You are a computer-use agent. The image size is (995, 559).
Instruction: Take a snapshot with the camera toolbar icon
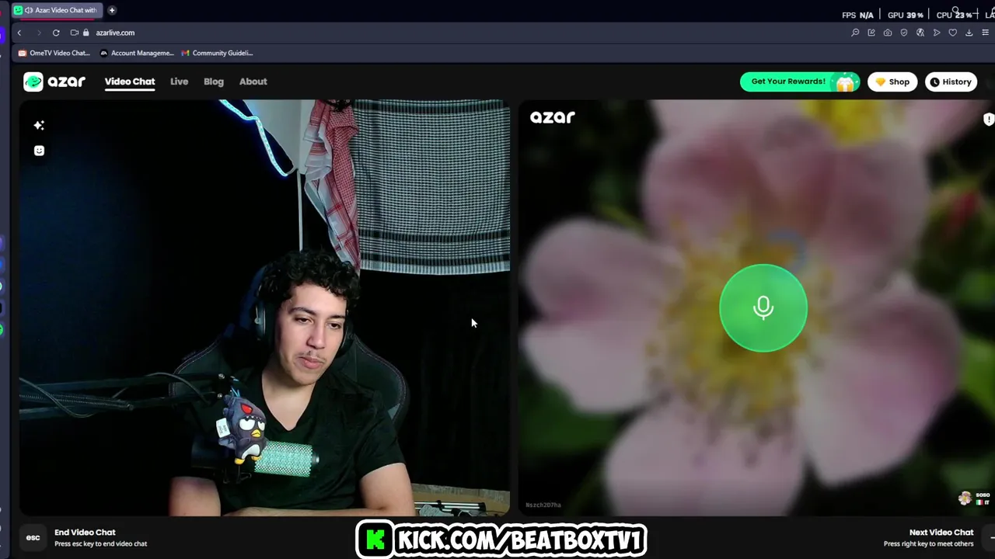(x=888, y=33)
